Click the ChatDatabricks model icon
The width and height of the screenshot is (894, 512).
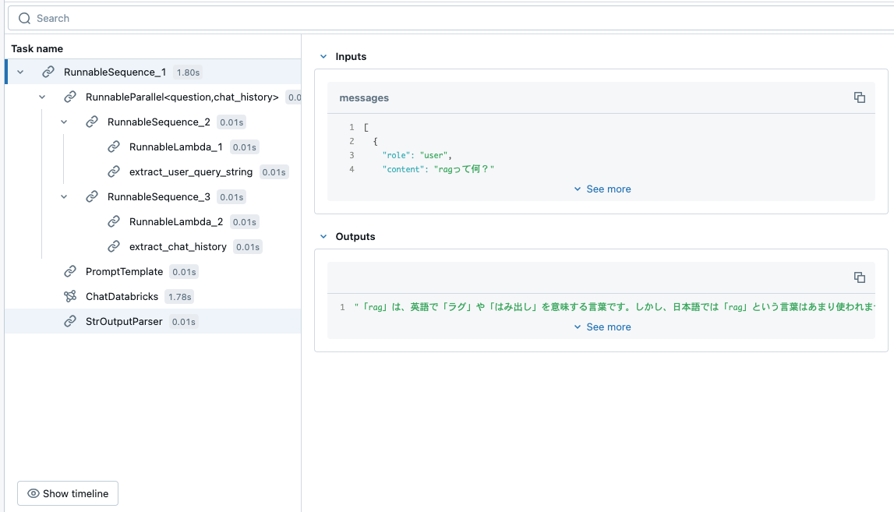(69, 296)
